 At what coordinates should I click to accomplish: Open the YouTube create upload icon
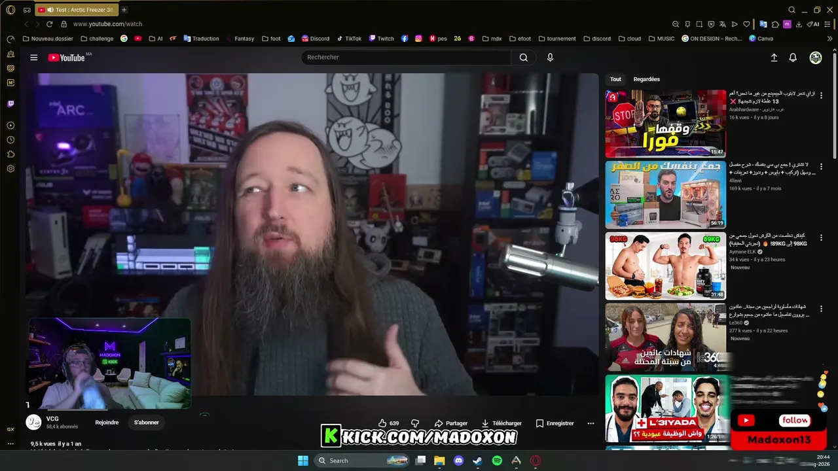pyautogui.click(x=774, y=58)
